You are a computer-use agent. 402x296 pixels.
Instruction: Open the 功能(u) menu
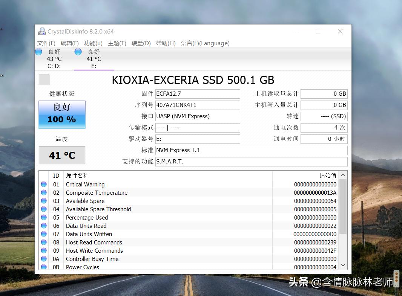[x=93, y=43]
